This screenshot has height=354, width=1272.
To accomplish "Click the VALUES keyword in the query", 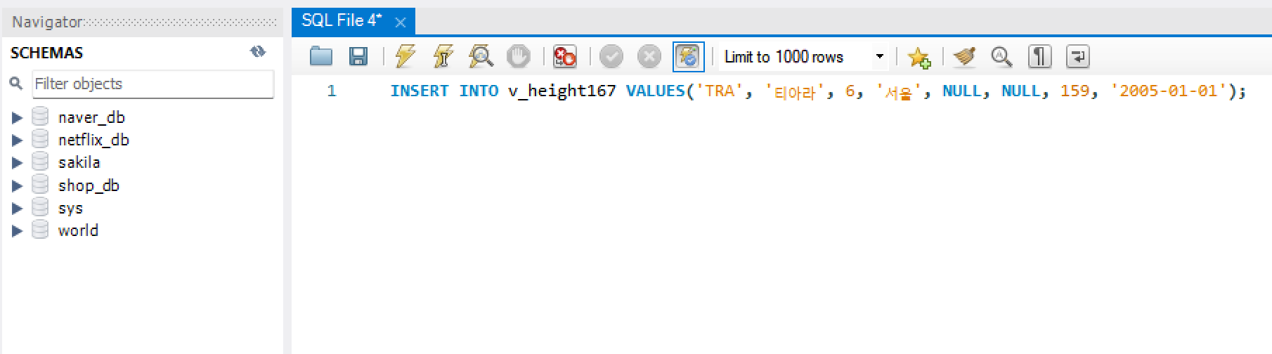I will 655,91.
